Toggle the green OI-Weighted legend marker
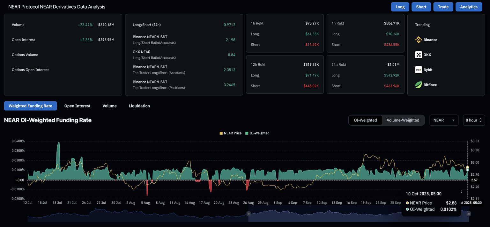 point(247,133)
